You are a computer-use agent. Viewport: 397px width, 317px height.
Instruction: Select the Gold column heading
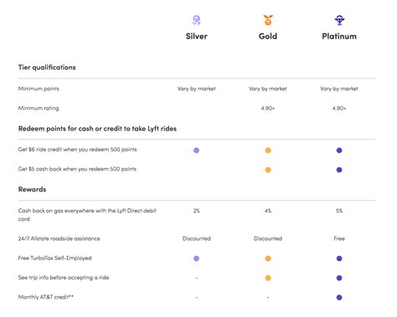268,36
